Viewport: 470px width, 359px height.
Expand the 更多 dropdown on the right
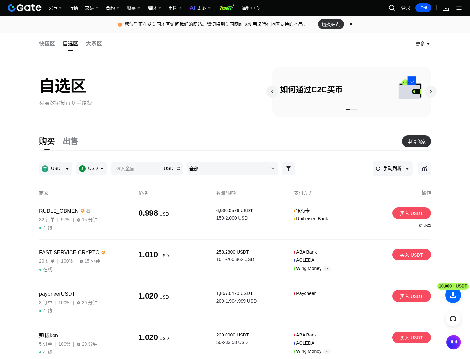pos(423,44)
